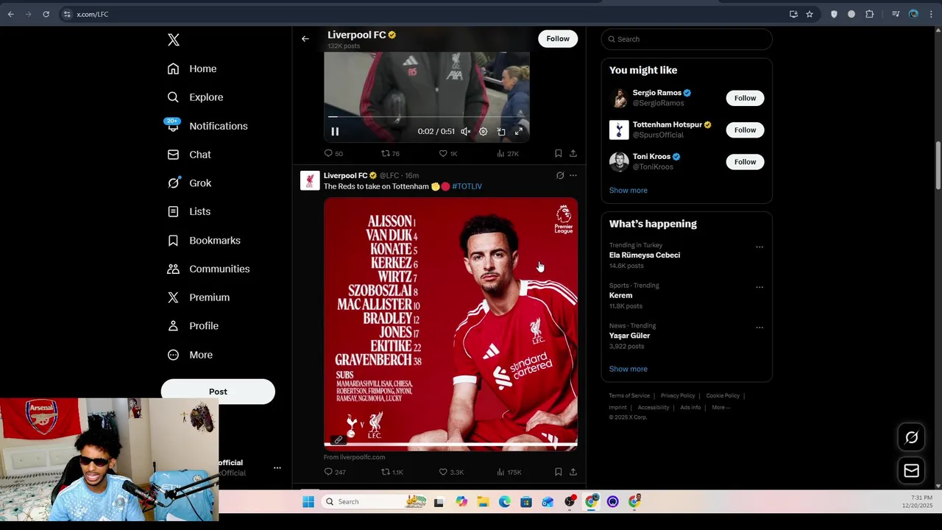Screen dimensions: 942x530
Task: Click the X logo in sidebar
Action: pos(174,40)
